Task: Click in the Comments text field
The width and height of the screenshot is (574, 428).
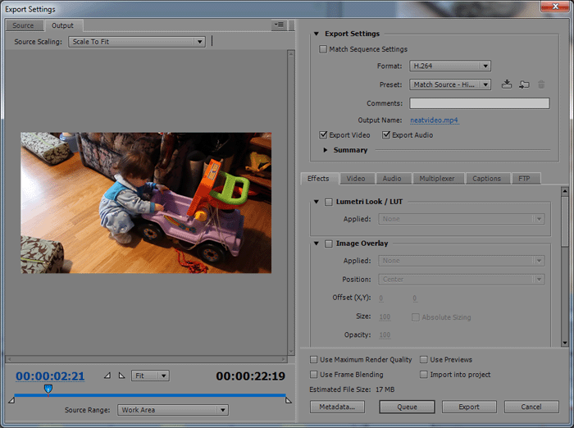Action: click(x=479, y=103)
